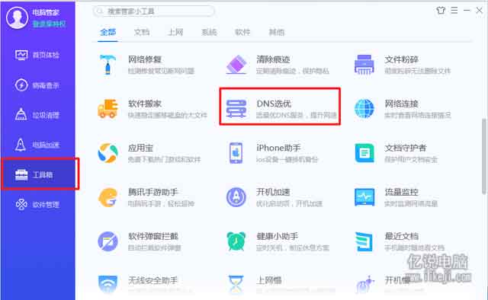Click the user avatar icon
This screenshot has height=300, width=488.
(17, 18)
